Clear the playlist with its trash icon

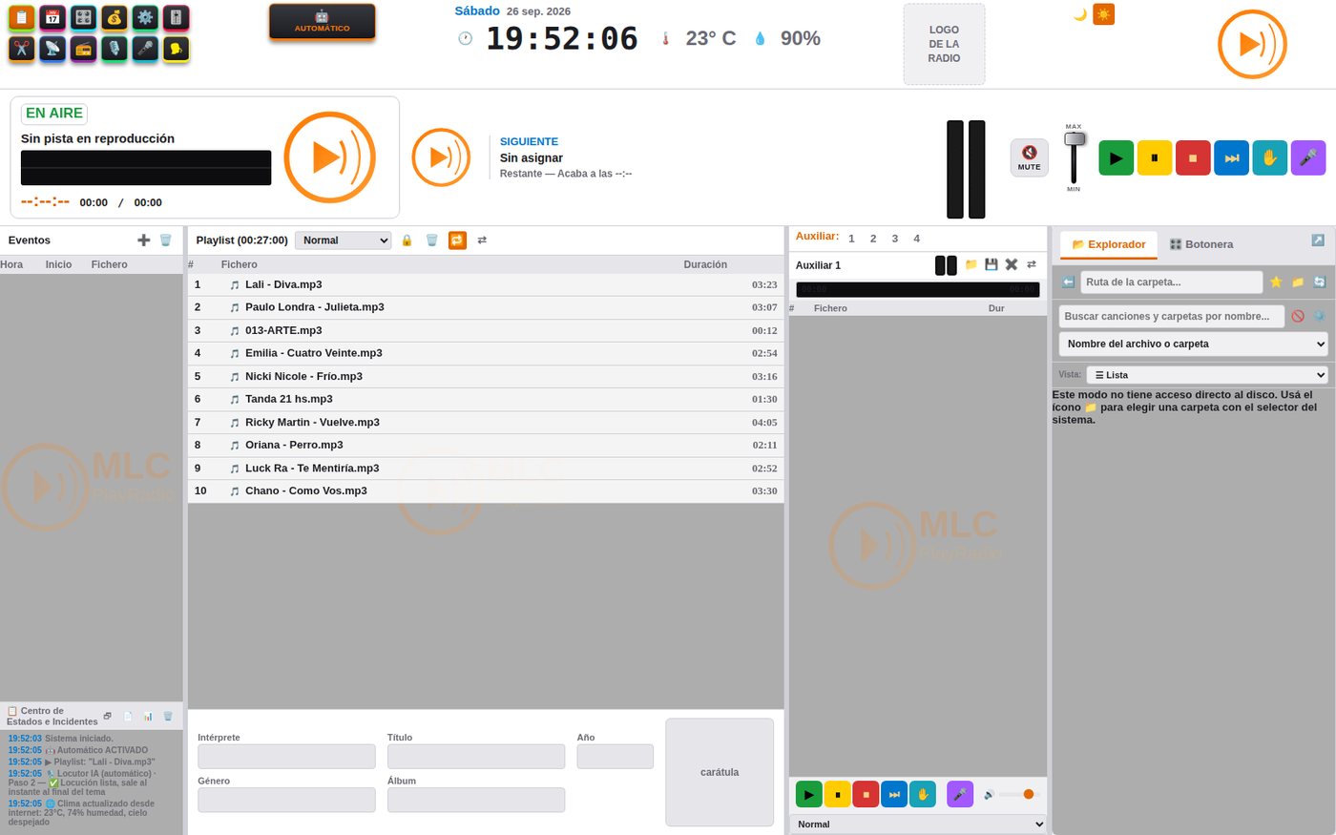(431, 240)
